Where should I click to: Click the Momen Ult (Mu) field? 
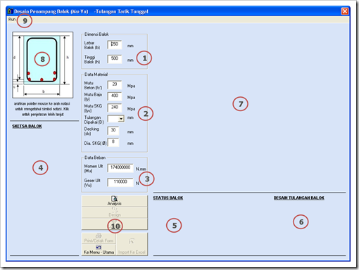point(120,168)
